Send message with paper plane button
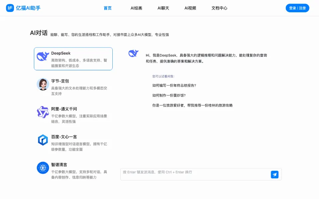Image resolution: width=319 pixels, height=199 pixels. click(x=274, y=174)
